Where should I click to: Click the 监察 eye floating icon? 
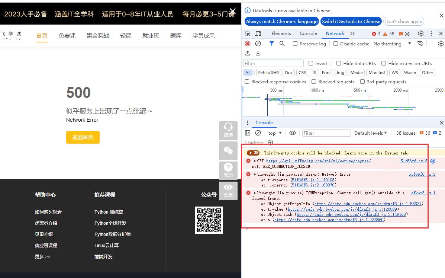tap(228, 191)
